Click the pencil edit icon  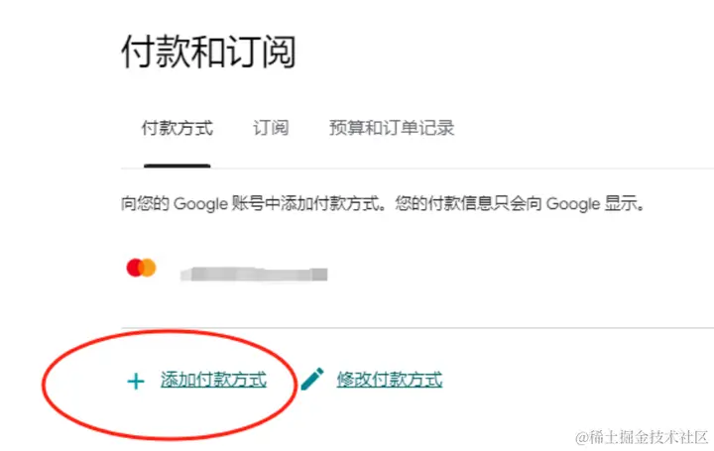click(312, 379)
